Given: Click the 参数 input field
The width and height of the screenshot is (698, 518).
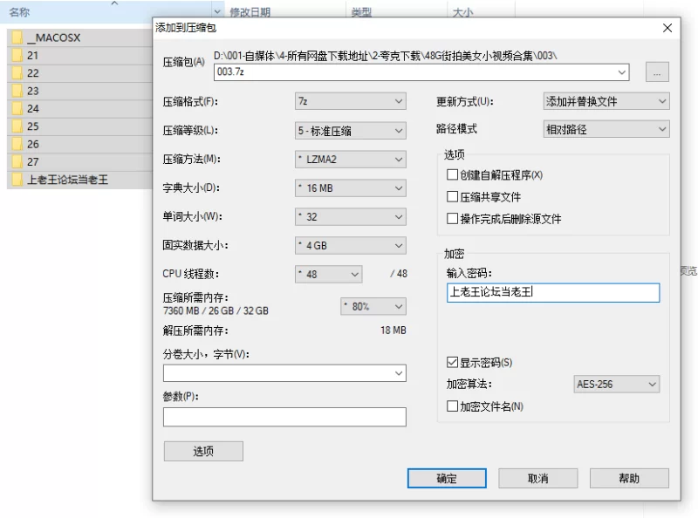Looking at the screenshot, I should (284, 417).
